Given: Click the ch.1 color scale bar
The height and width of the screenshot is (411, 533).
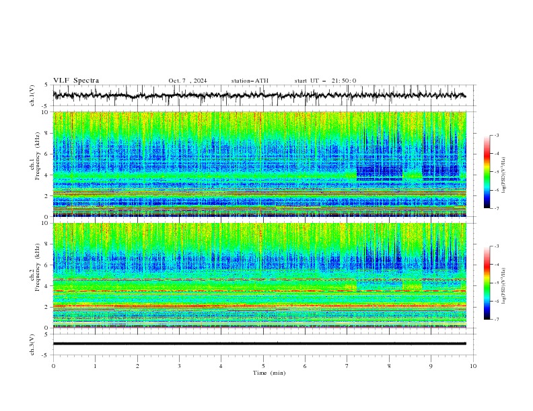Looking at the screenshot, I should coord(487,172).
